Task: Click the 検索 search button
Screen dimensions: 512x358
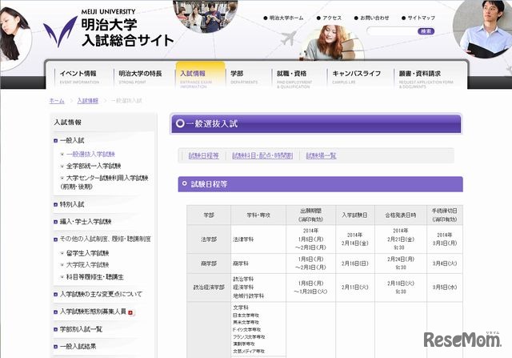Action: 425,31
